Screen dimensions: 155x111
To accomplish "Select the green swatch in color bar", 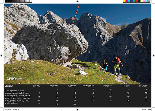I will click(x=134, y=1).
